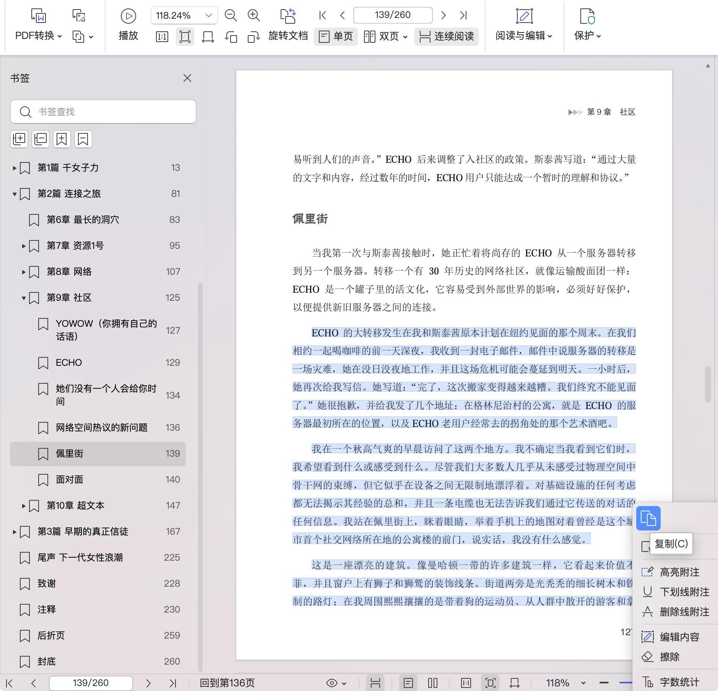718x691 pixels.
Task: Click the 回到第136页 link
Action: click(227, 683)
